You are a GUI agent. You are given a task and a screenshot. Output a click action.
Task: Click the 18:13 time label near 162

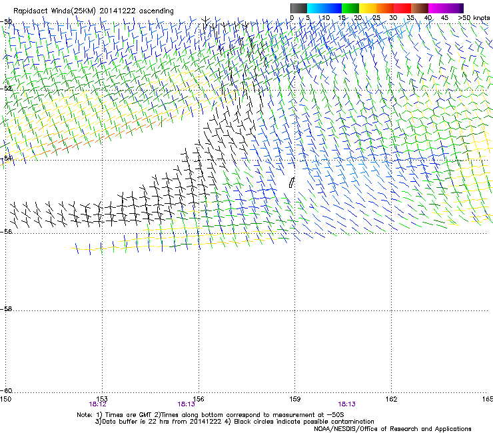(x=347, y=404)
